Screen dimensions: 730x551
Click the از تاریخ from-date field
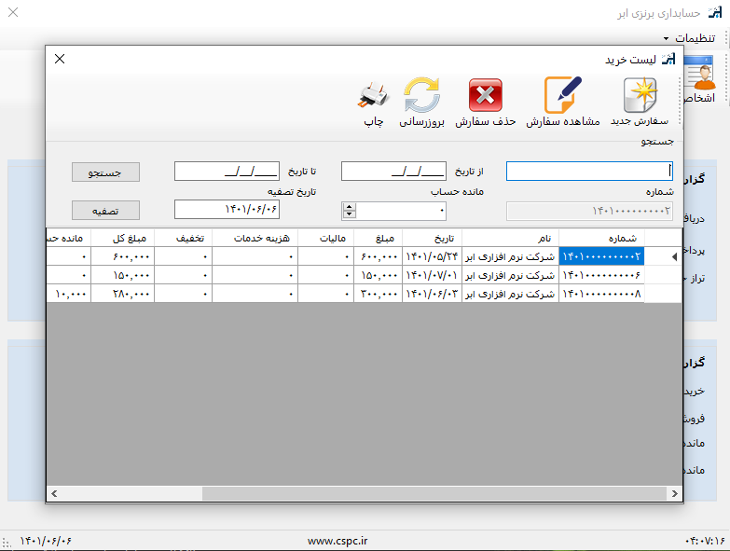(393, 171)
